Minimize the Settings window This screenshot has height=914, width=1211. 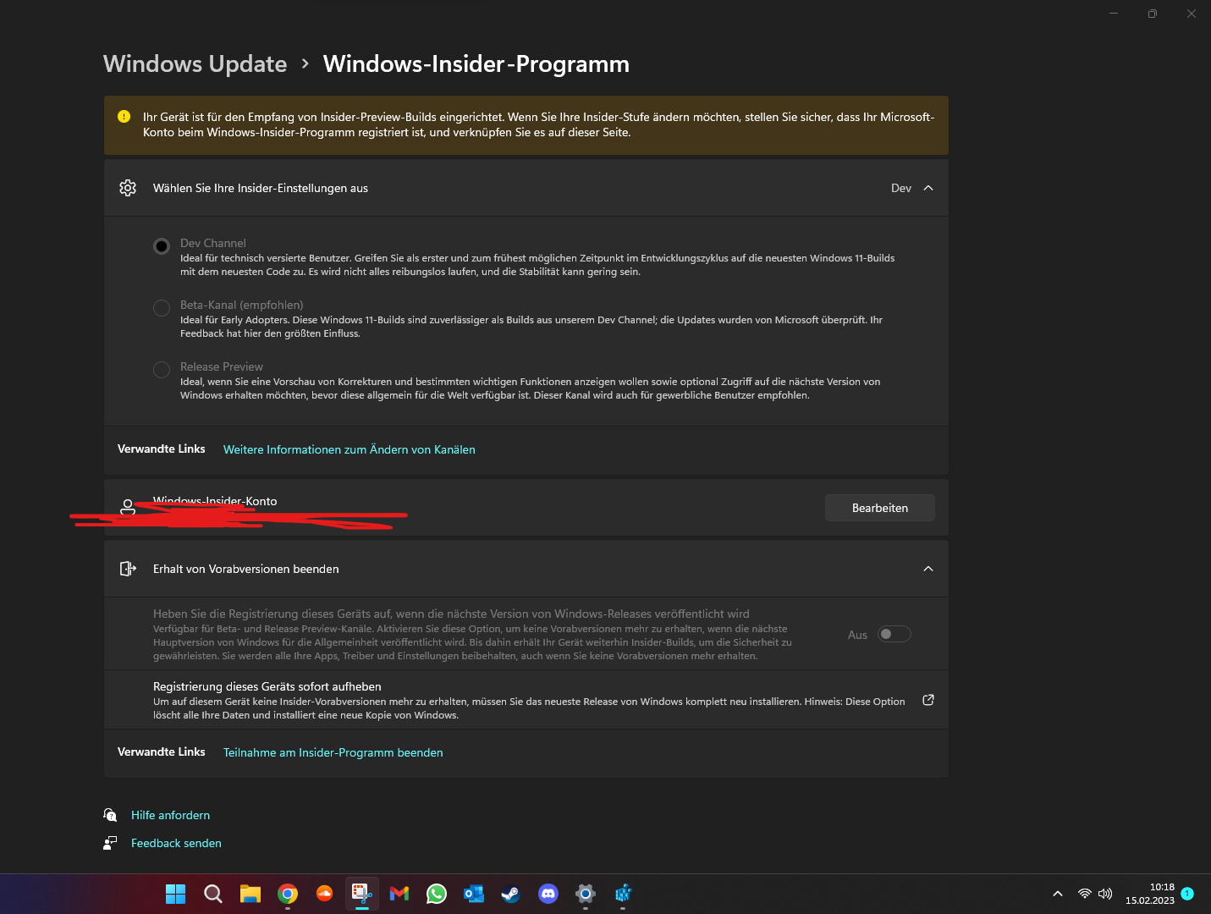1114,14
